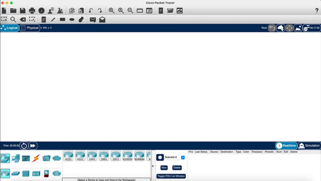Pick the 4331 router device
Viewport: 321px width, 181px height.
pos(68,156)
